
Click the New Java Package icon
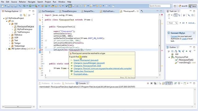(x=43, y=6)
